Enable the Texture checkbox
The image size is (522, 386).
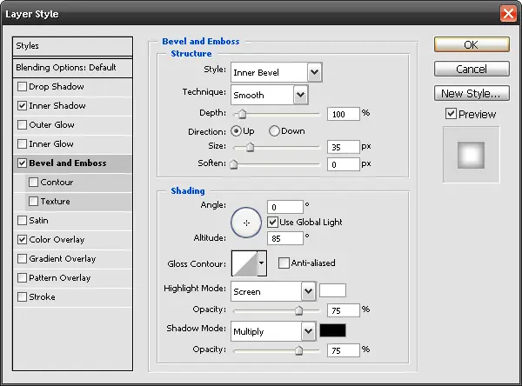[33, 202]
